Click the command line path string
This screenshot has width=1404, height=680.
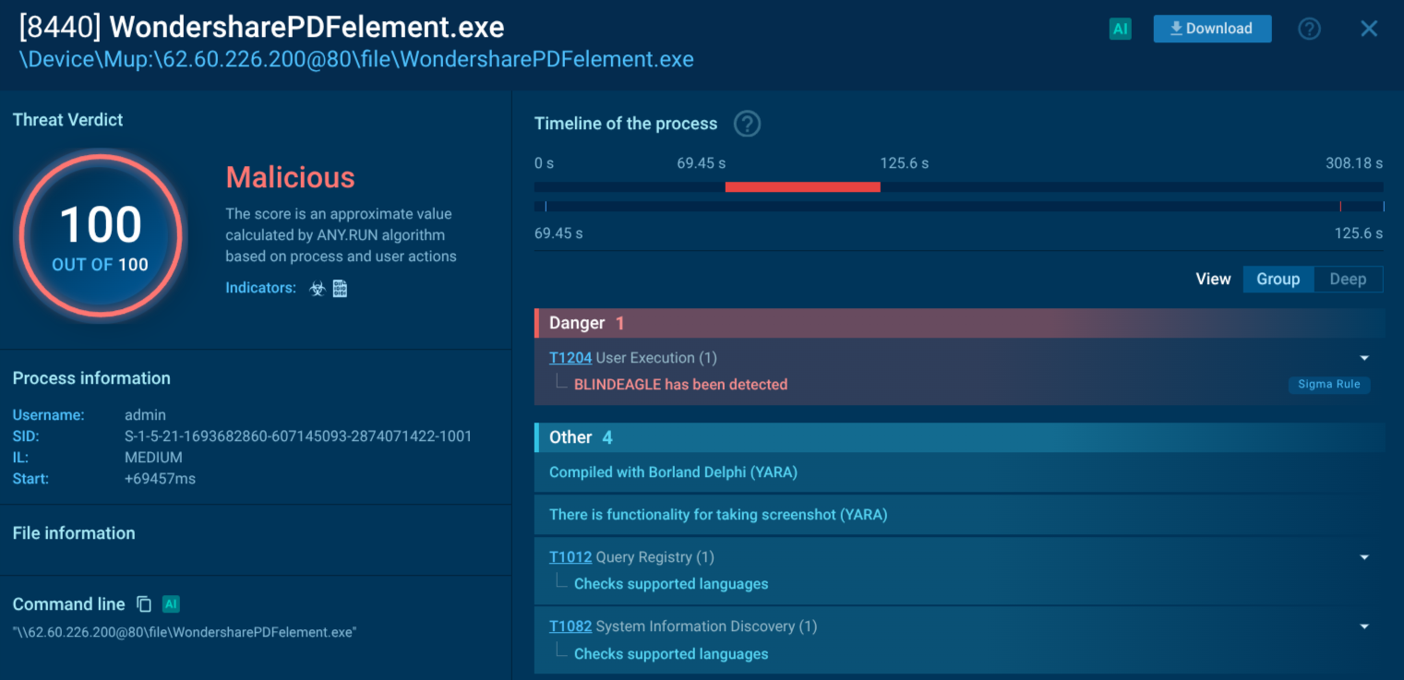[185, 632]
